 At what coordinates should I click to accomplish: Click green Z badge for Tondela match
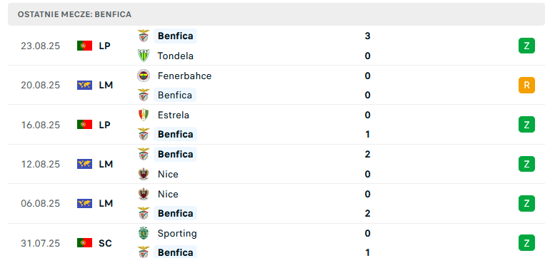tap(526, 46)
